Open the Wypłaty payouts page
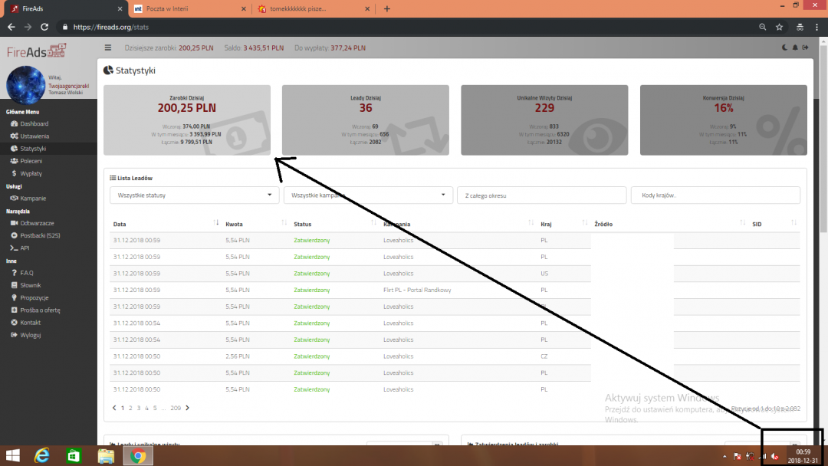Viewport: 828px width, 466px height. (31, 173)
